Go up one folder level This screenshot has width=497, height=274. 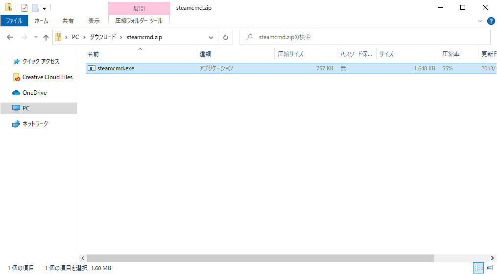46,37
